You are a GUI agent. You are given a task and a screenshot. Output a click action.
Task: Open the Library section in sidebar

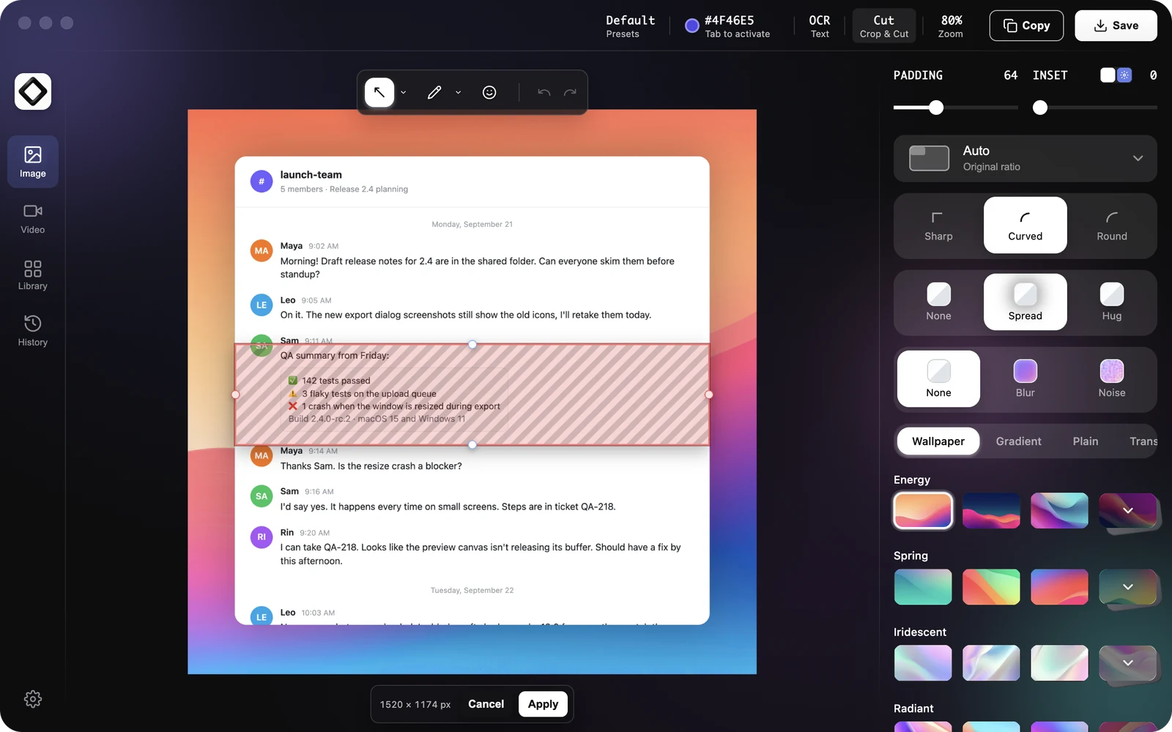[x=33, y=274]
